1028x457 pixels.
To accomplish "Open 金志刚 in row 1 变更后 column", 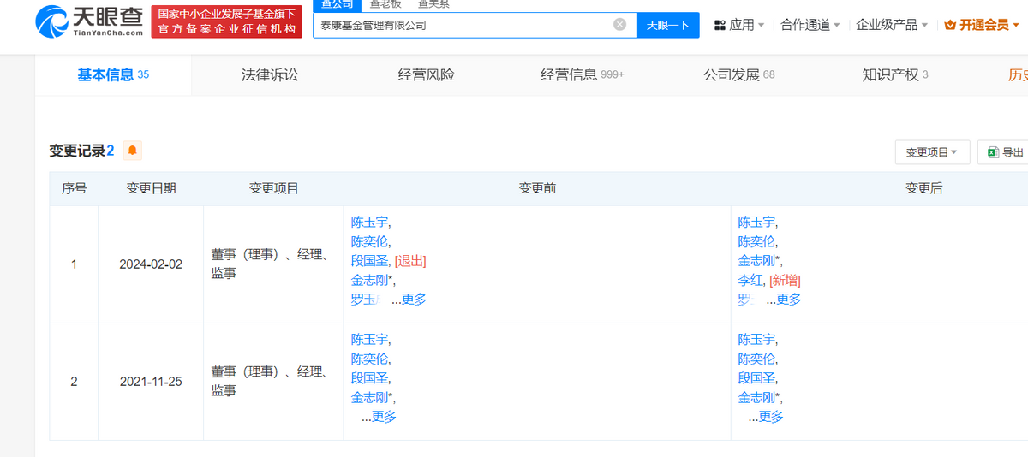I will 756,261.
